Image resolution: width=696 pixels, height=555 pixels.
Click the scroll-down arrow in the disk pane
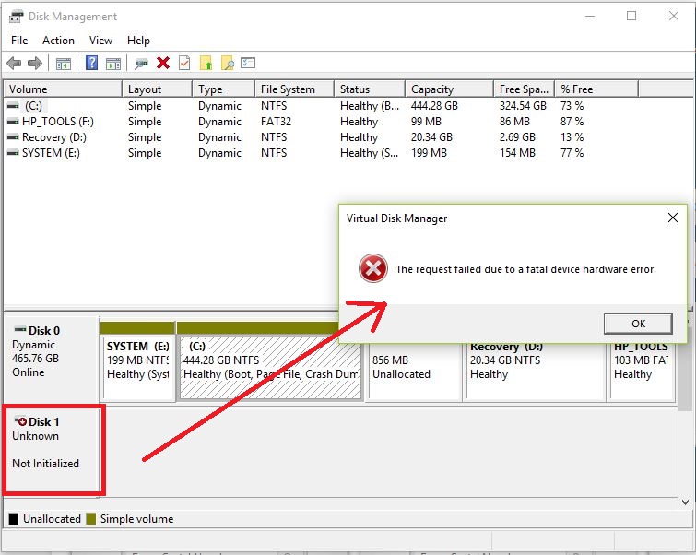(685, 502)
